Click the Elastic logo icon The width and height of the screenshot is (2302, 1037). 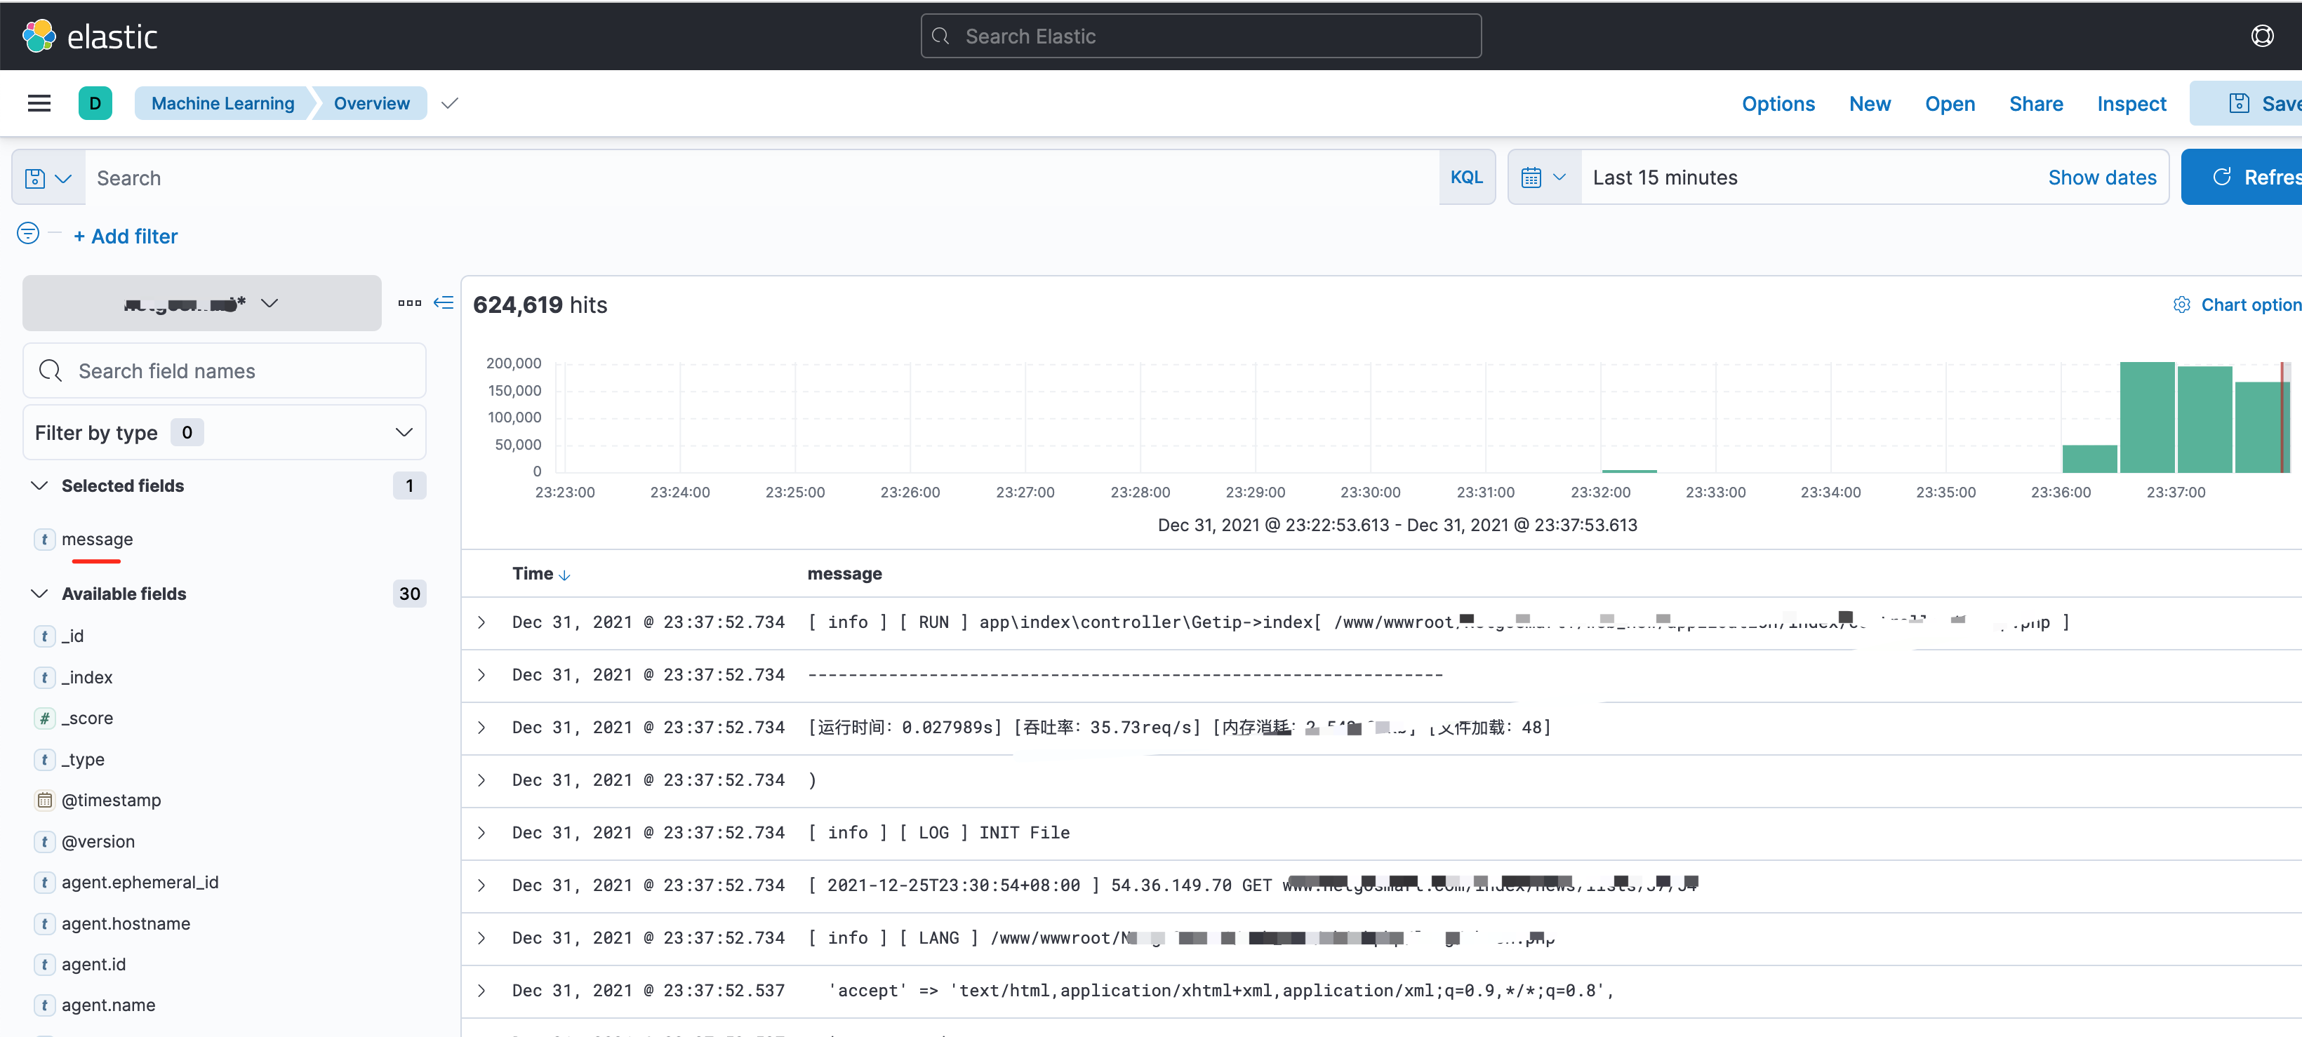click(x=39, y=36)
